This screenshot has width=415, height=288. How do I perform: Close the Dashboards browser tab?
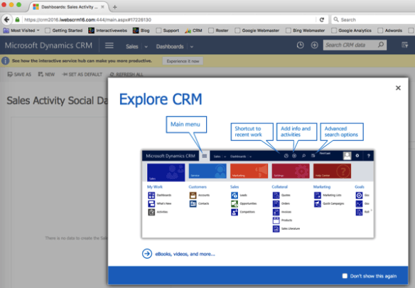[x=102, y=7]
